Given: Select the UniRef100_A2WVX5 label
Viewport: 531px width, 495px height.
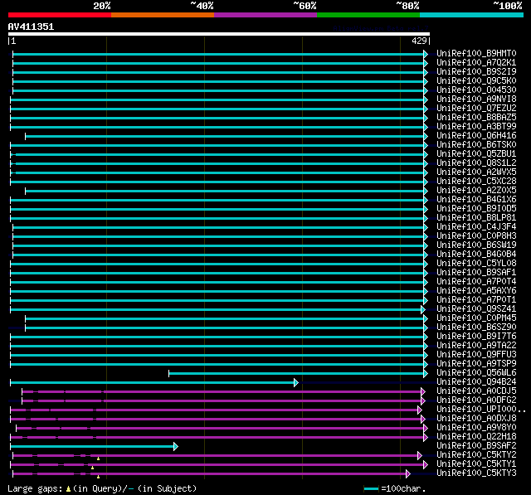Looking at the screenshot, I should (x=476, y=172).
